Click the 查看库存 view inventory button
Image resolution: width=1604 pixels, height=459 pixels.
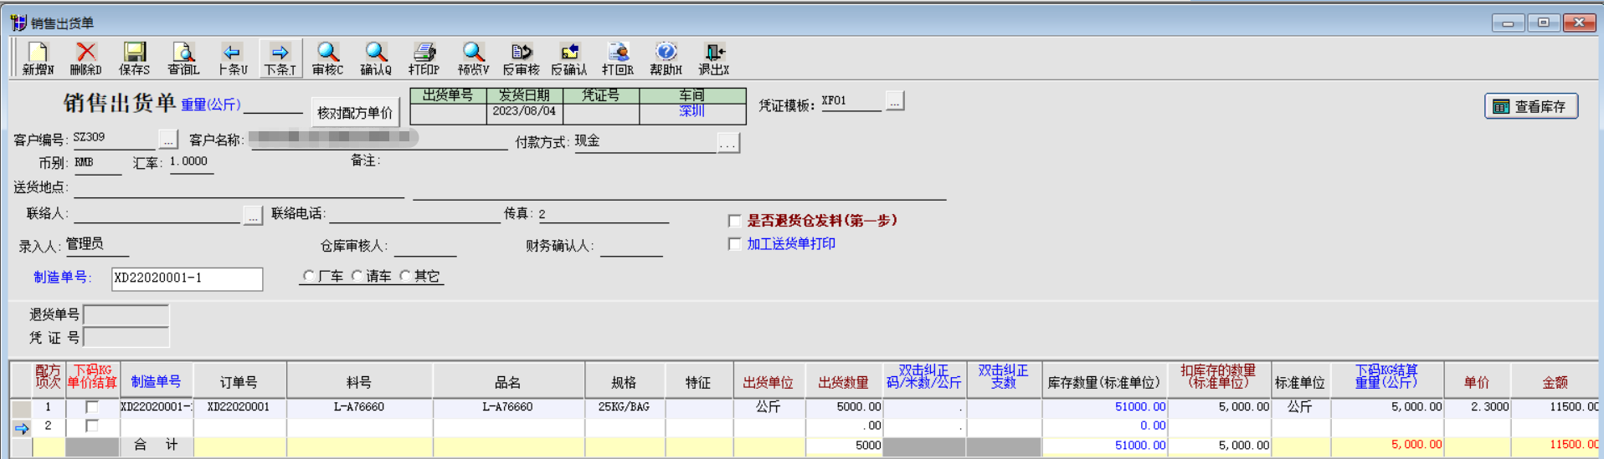[1531, 106]
